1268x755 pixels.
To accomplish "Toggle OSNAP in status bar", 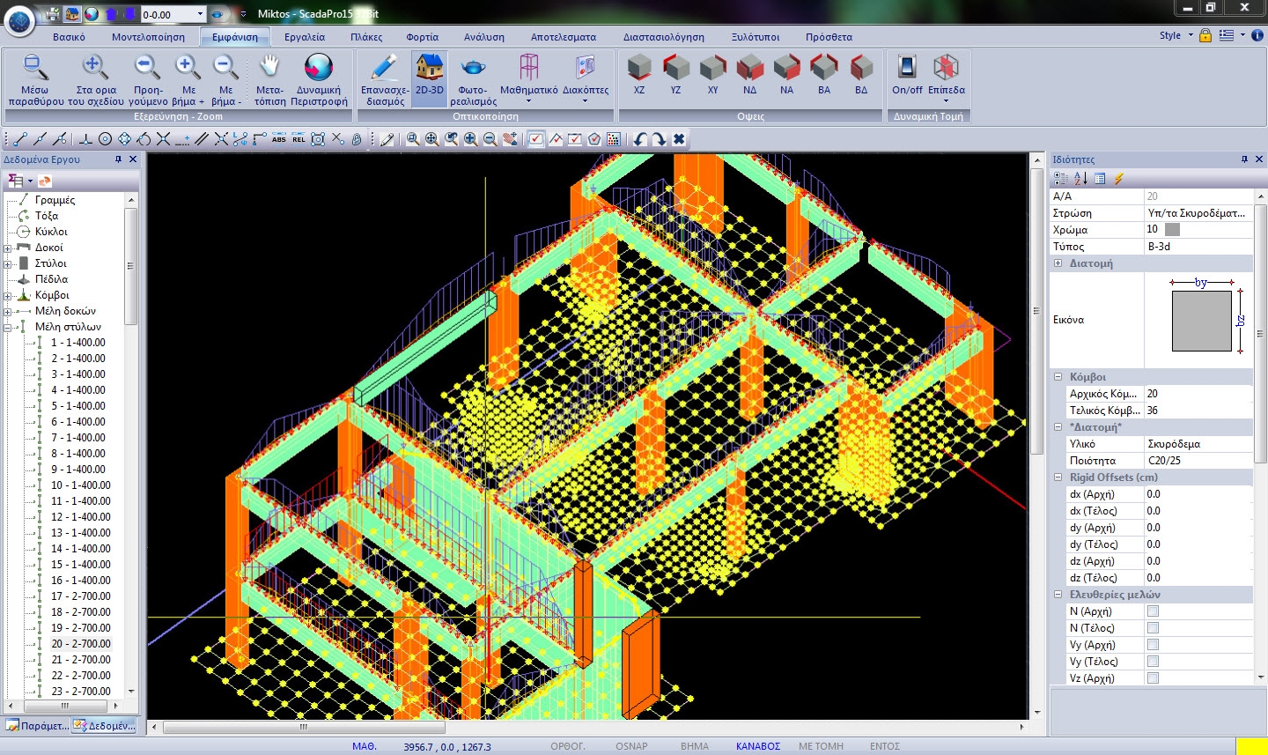I will (631, 746).
